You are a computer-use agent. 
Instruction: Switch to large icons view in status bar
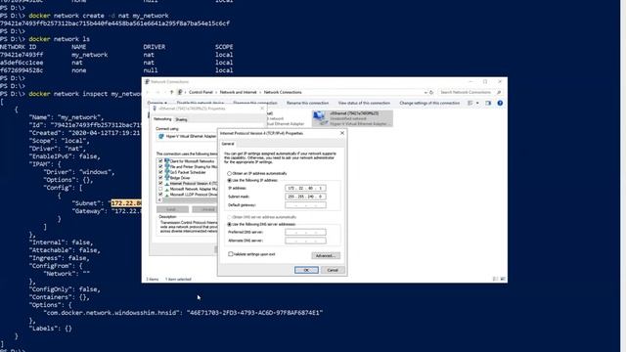pyautogui.click(x=503, y=279)
